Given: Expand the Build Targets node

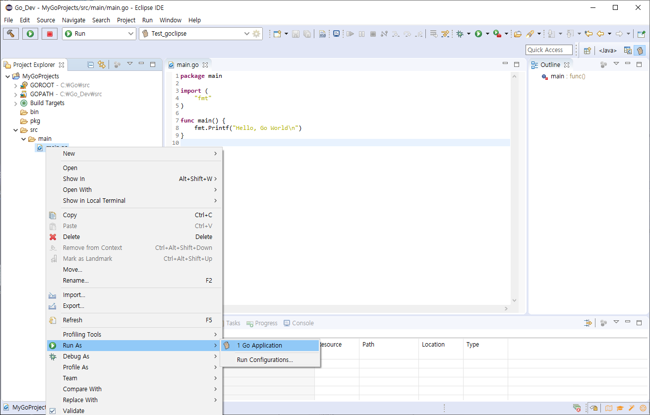Looking at the screenshot, I should [15, 103].
